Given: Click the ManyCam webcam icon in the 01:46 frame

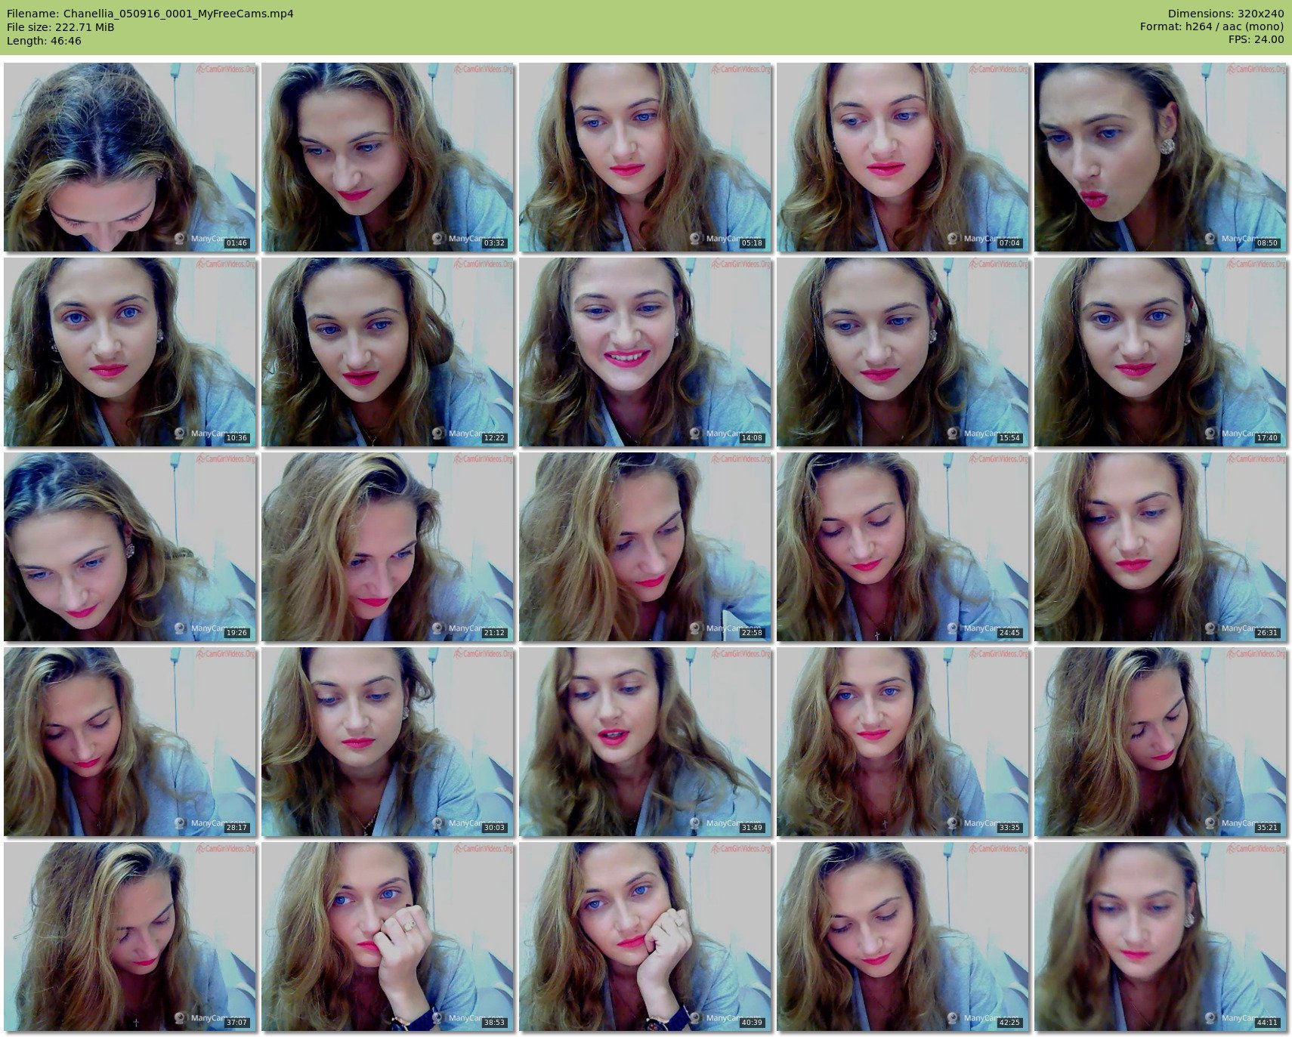Looking at the screenshot, I should click(x=180, y=239).
